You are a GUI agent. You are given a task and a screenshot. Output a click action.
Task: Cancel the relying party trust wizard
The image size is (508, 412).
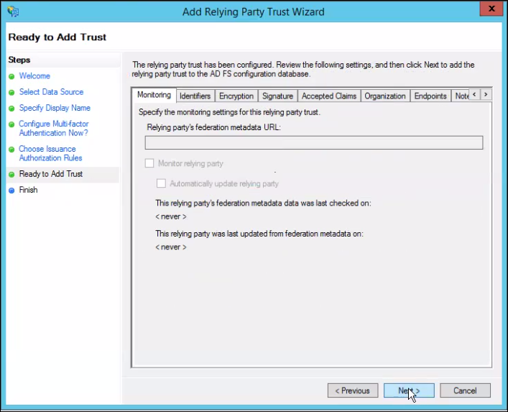click(465, 390)
